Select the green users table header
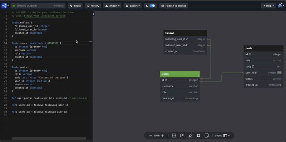The height and width of the screenshot is (142, 286). 180,74
